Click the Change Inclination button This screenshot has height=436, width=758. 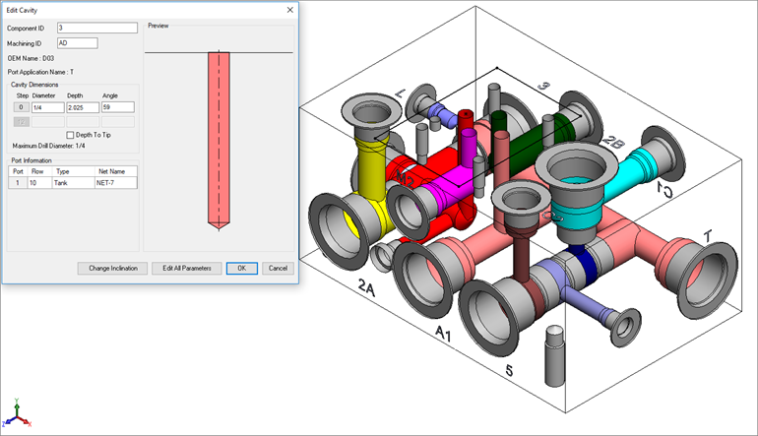pos(112,268)
